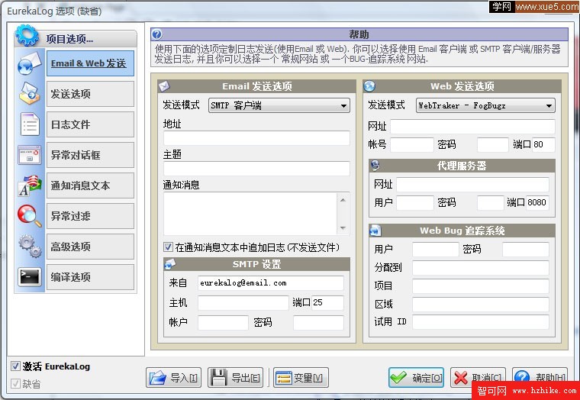This screenshot has height=400, width=580.
Task: Click the 分配到 assigned-to field
Action: pyautogui.click(x=481, y=267)
